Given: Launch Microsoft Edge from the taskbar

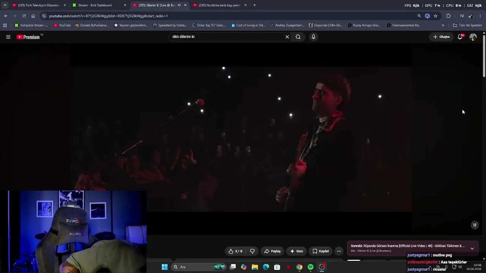Looking at the screenshot, I should pyautogui.click(x=266, y=267).
